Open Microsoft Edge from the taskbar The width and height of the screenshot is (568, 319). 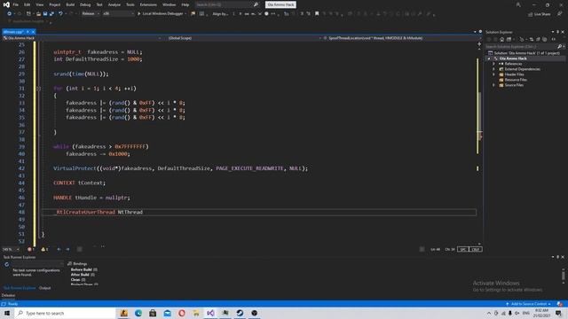138,313
